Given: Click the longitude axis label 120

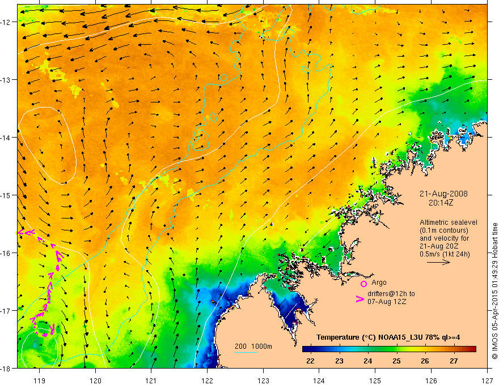Looking at the screenshot, I should (x=95, y=380).
